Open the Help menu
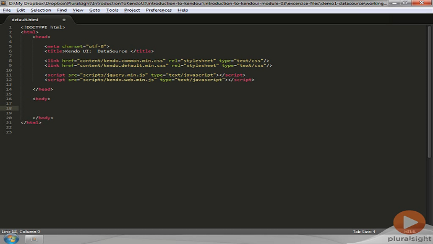433x244 pixels. click(183, 11)
